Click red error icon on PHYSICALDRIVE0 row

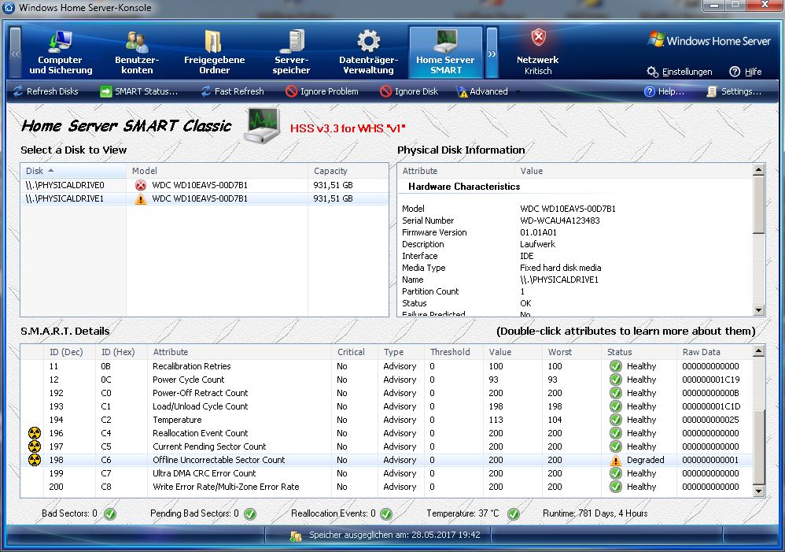[141, 185]
